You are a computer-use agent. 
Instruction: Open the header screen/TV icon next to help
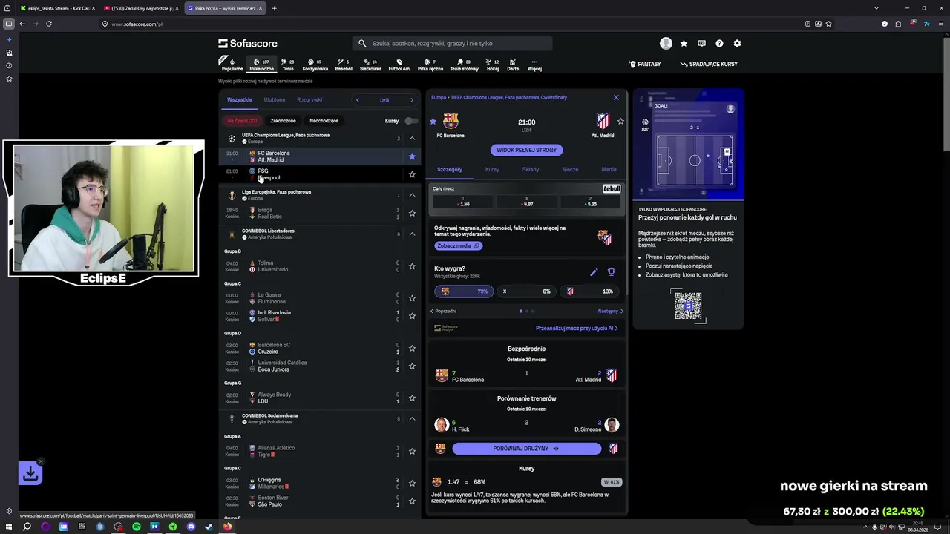tap(701, 43)
